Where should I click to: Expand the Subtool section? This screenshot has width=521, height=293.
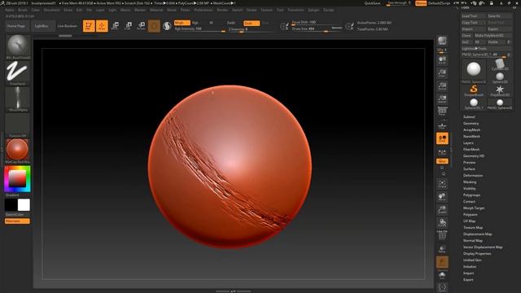tap(469, 117)
